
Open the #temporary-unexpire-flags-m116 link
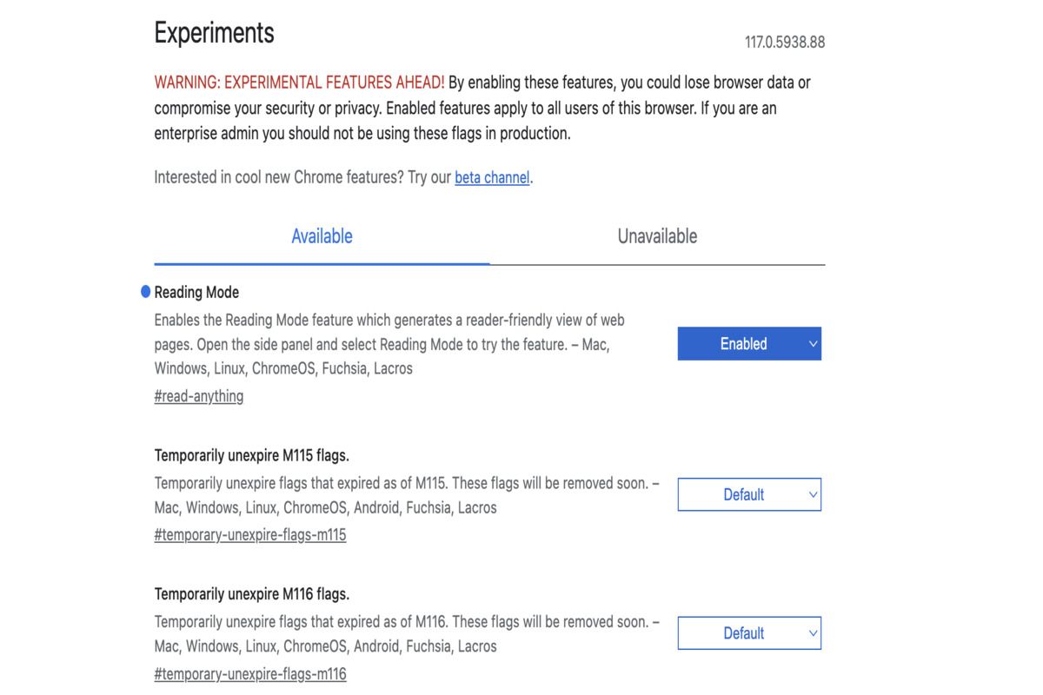[250, 674]
